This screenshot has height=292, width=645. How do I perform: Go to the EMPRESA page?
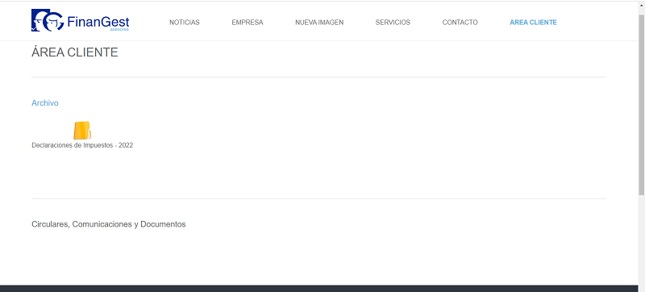pyautogui.click(x=248, y=23)
